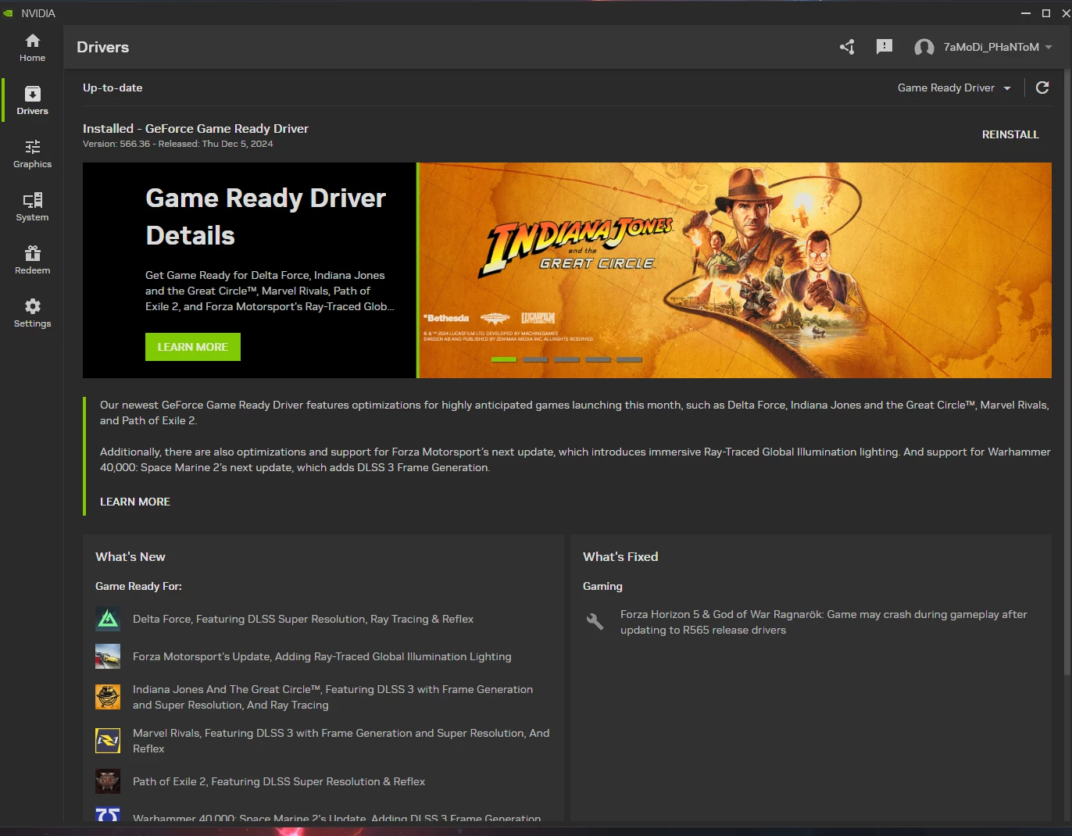Click the What's Fixed heading
The height and width of the screenshot is (836, 1072).
[620, 556]
